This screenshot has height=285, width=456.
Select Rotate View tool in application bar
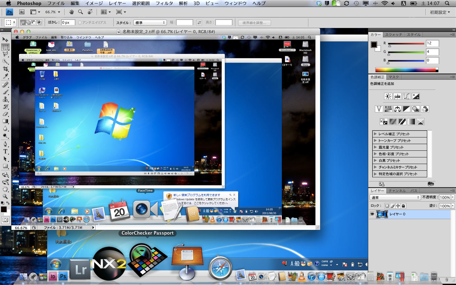[90, 12]
